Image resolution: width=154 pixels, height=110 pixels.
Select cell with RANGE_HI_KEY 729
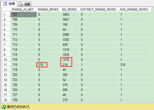click(24, 100)
